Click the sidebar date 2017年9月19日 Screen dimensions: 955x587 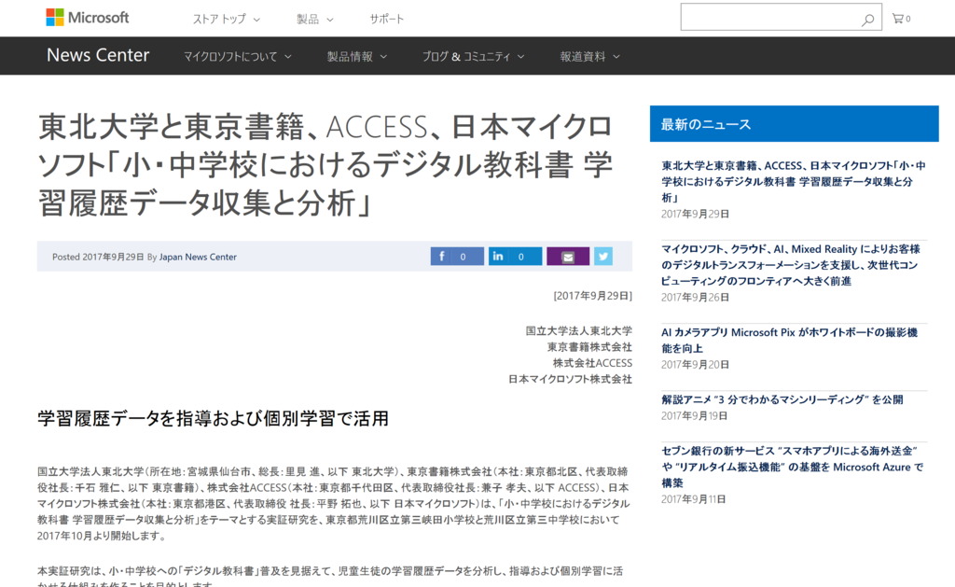coord(694,415)
